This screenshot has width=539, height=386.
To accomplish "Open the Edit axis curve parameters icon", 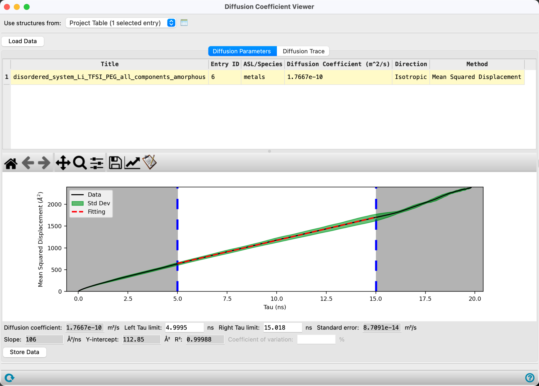I will (x=132, y=163).
